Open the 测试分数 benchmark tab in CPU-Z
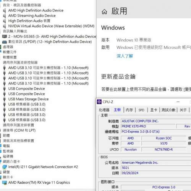The image size is (191, 191). [x=168, y=110]
